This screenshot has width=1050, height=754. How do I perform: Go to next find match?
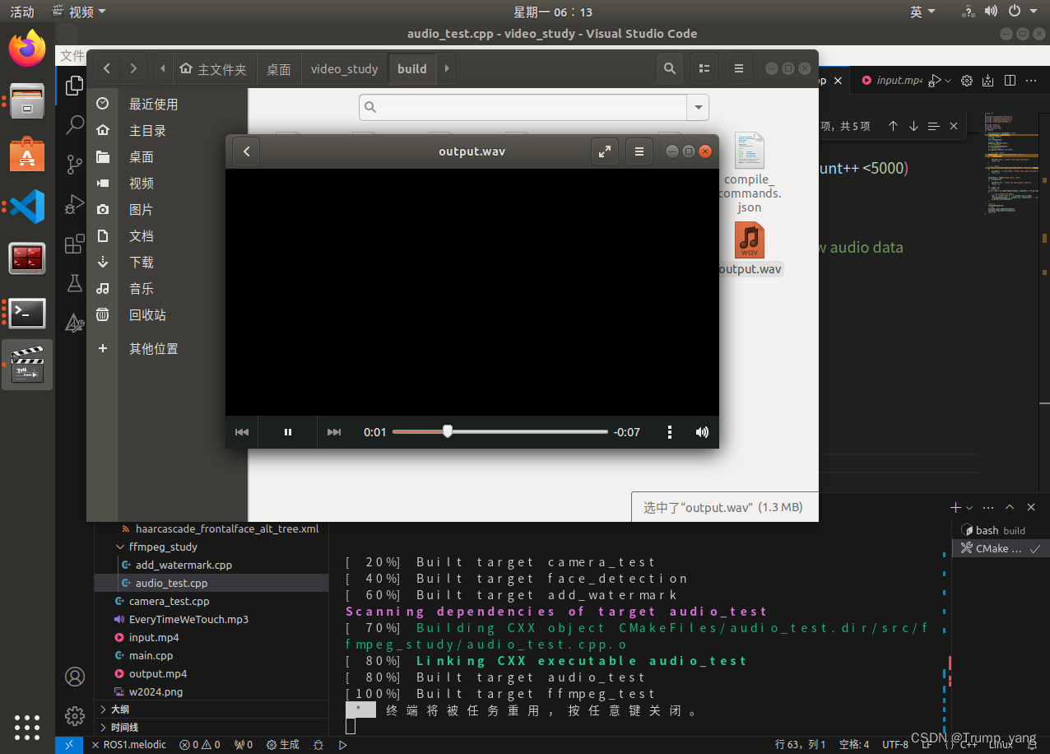[x=913, y=126]
